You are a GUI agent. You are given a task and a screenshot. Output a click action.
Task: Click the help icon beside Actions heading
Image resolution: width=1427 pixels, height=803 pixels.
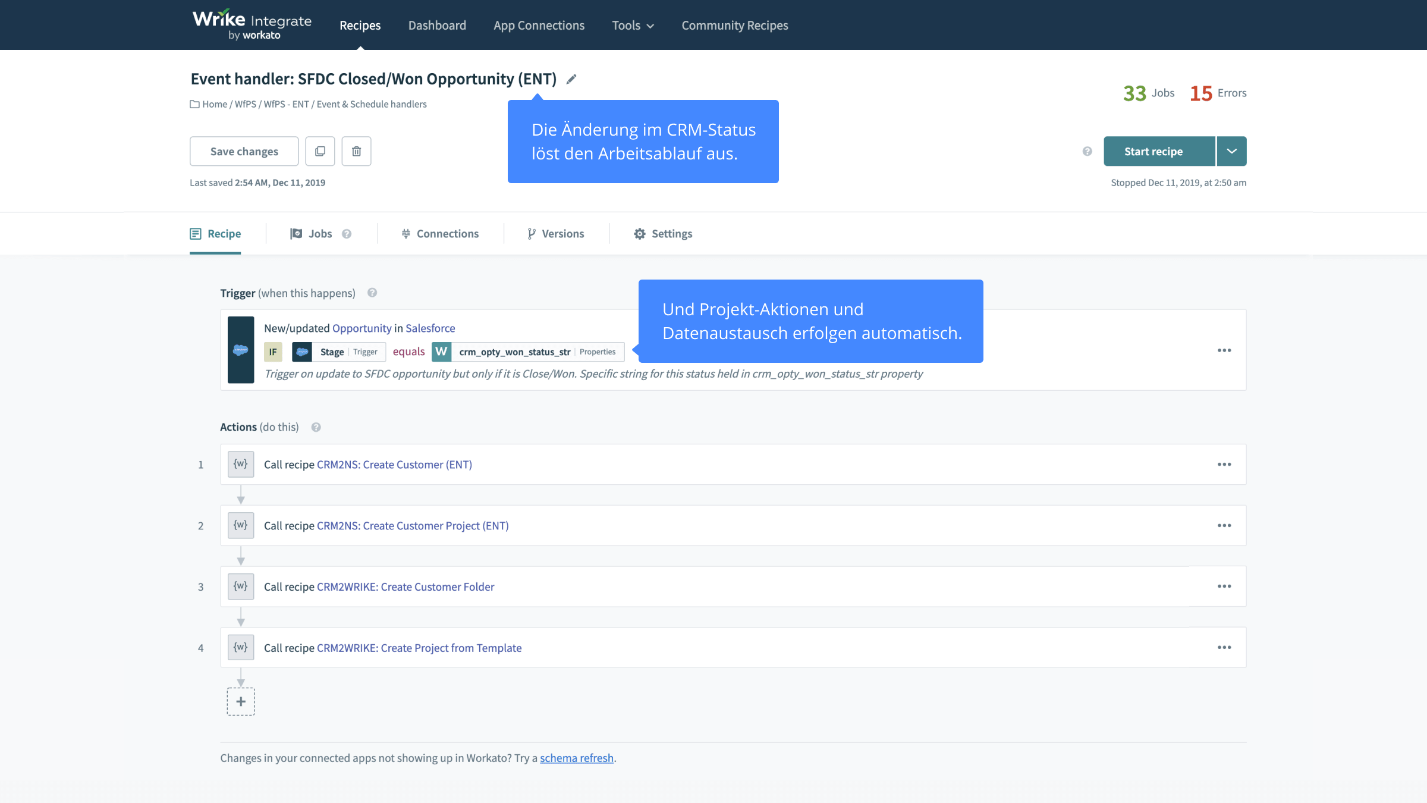(x=316, y=427)
